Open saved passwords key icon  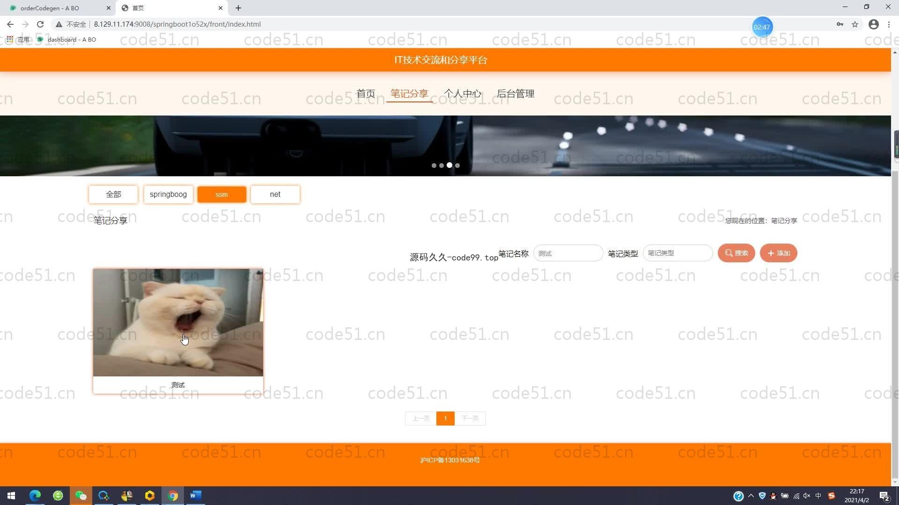tap(840, 24)
